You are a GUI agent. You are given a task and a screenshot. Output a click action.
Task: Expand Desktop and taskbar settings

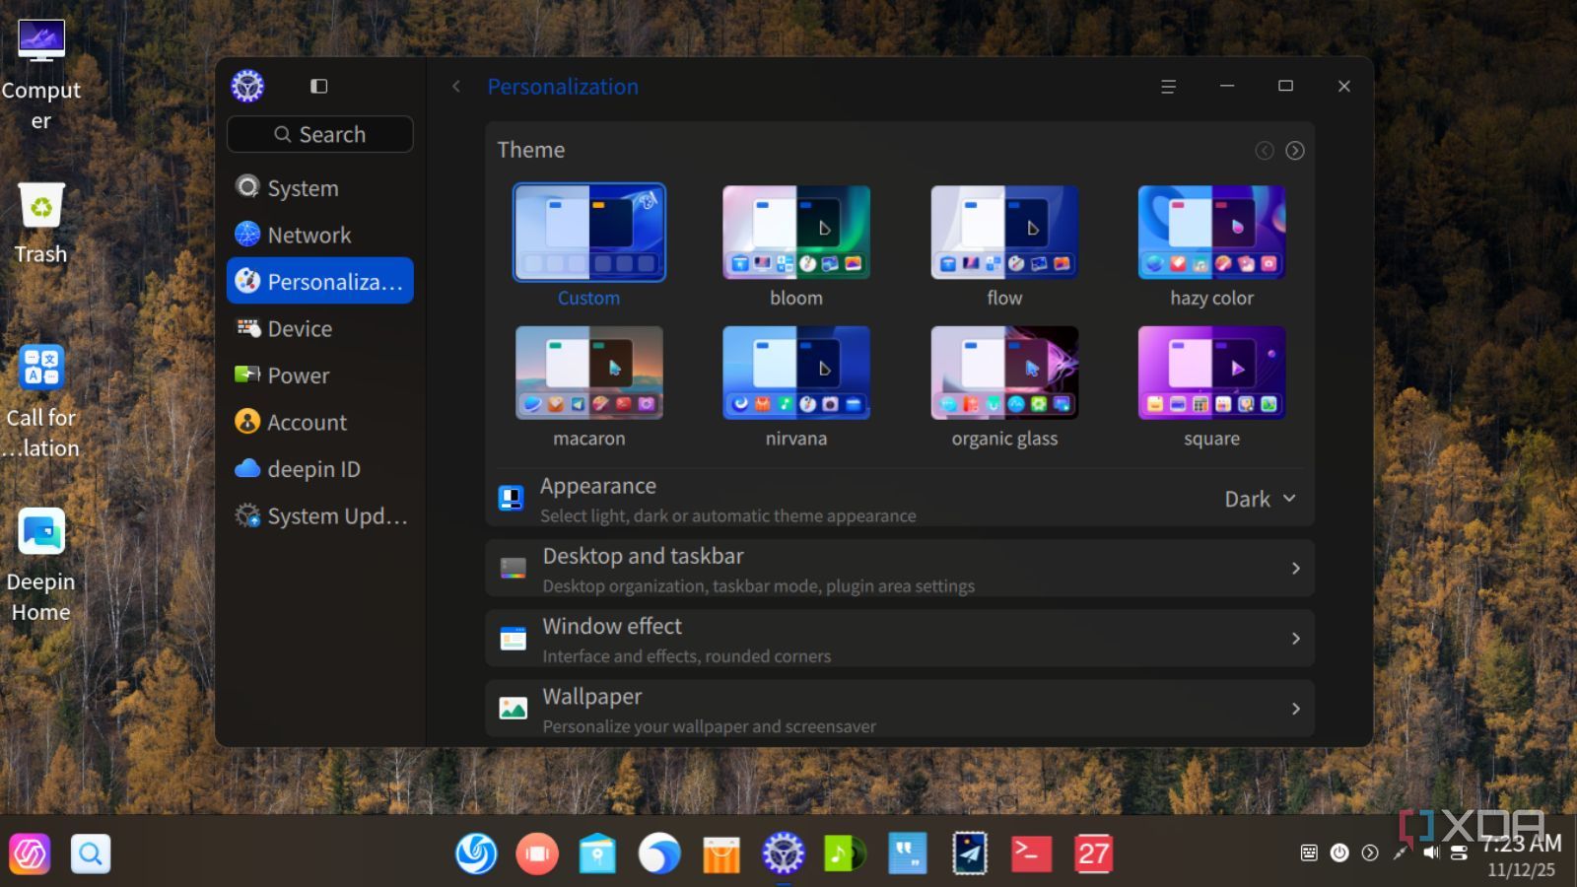tap(899, 569)
